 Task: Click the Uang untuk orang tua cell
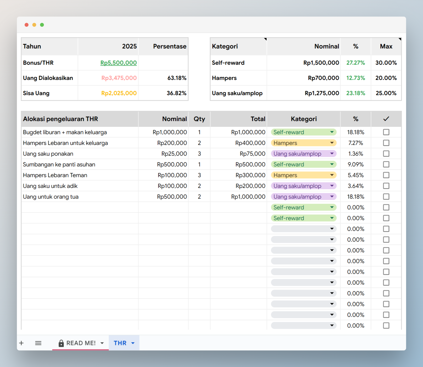pos(80,197)
